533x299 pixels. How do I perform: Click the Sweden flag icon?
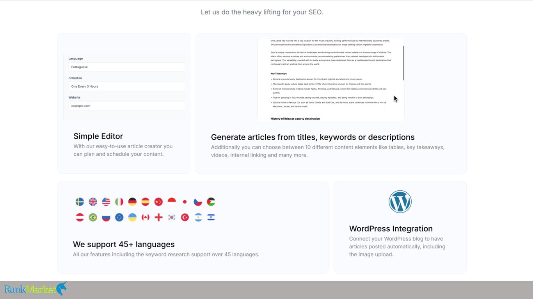click(x=80, y=202)
